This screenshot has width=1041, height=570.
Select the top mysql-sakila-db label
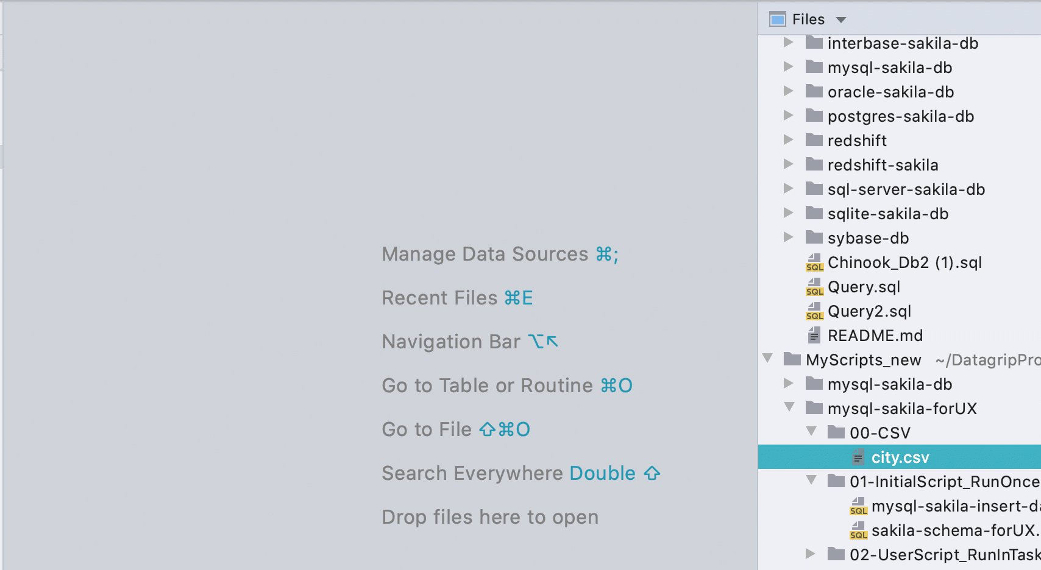890,68
